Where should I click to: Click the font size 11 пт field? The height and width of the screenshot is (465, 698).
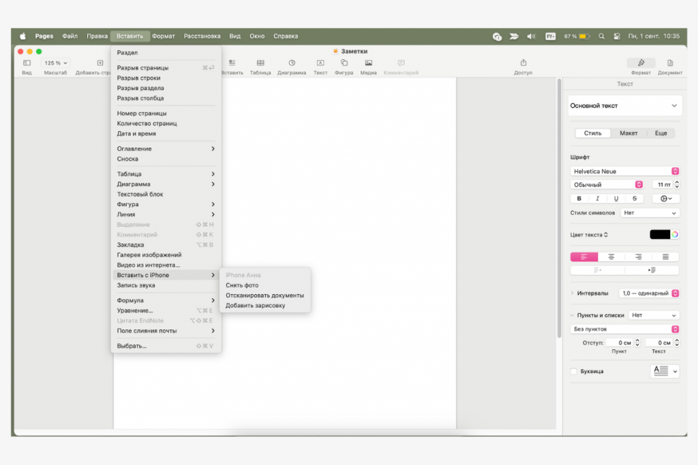pos(664,185)
